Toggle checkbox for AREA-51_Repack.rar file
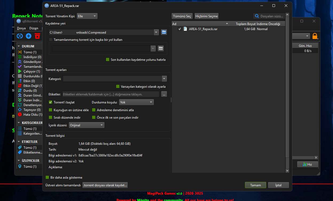333x201 pixels. (x=180, y=29)
